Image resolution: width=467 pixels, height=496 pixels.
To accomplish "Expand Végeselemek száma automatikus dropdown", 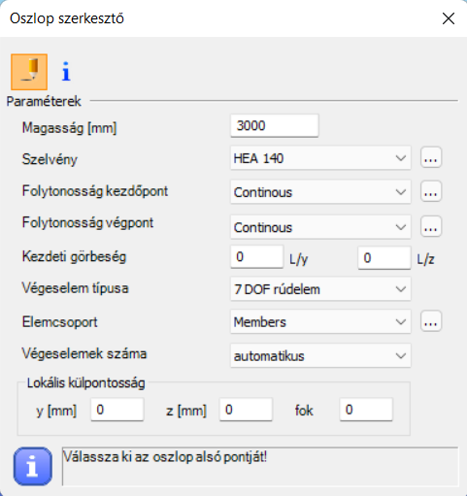I will point(320,355).
